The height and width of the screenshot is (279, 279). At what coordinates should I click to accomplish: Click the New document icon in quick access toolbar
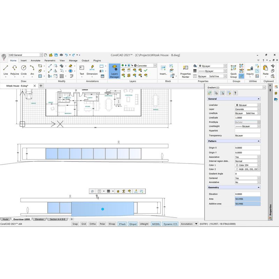46,55
